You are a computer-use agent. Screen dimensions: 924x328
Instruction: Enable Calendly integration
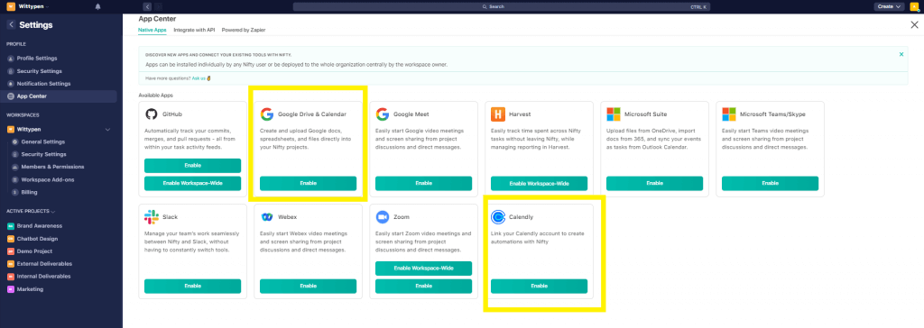coord(540,287)
